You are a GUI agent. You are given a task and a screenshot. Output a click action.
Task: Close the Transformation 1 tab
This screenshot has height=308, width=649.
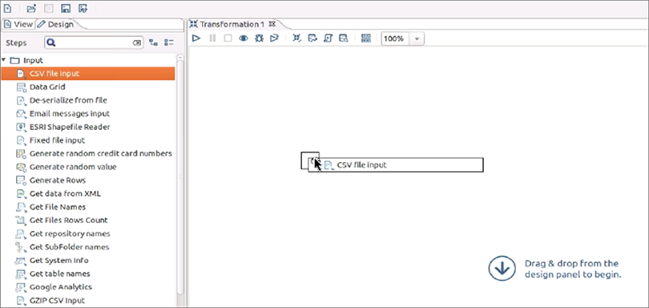[272, 24]
